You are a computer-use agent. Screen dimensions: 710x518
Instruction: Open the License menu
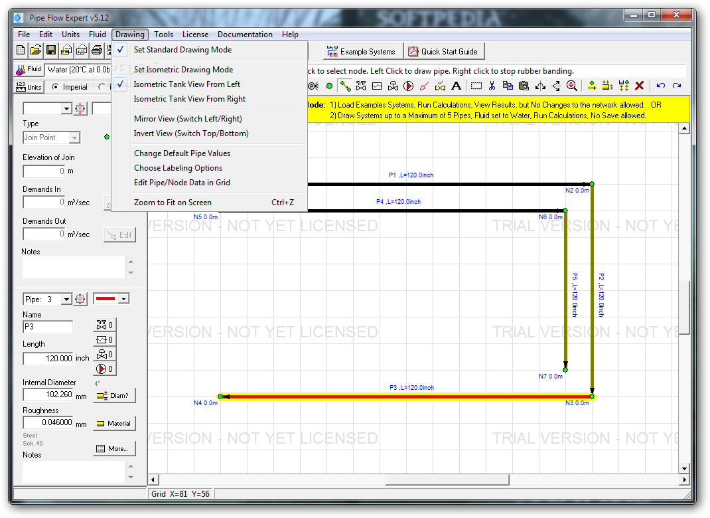pos(195,35)
